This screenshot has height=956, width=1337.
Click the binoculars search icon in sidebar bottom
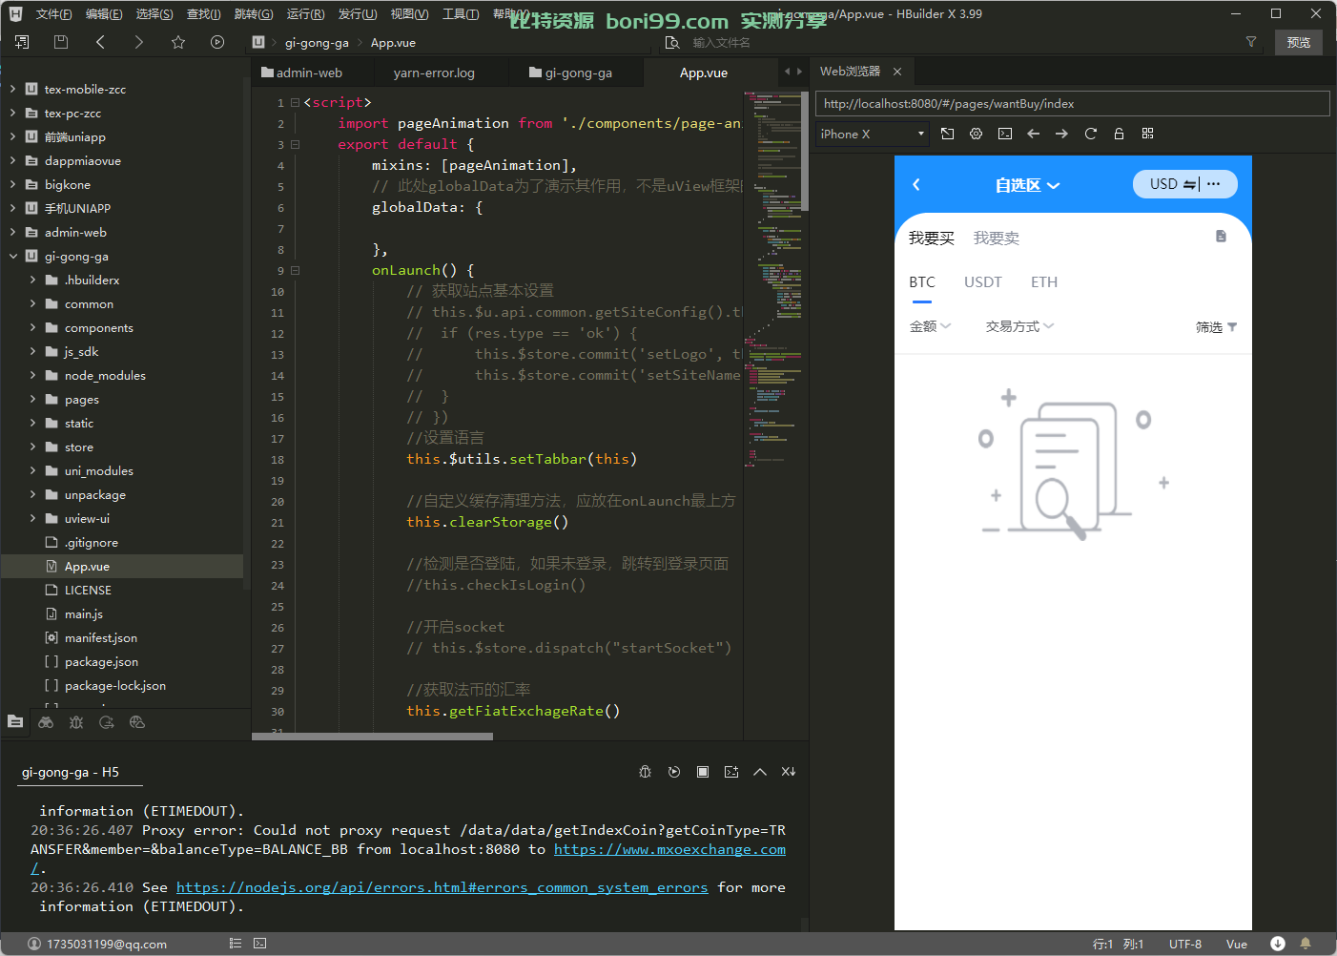[x=46, y=722]
